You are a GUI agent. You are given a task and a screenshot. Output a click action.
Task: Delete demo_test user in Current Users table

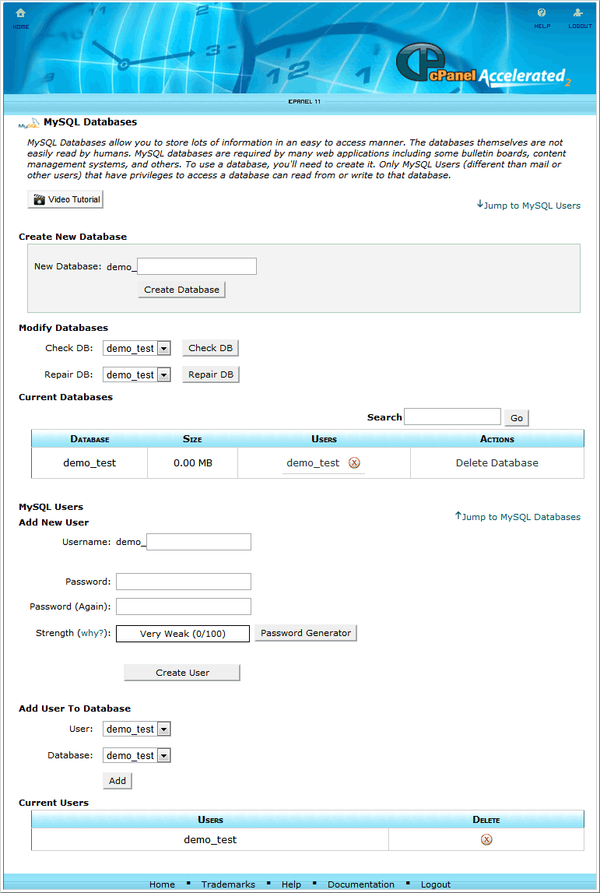point(486,839)
